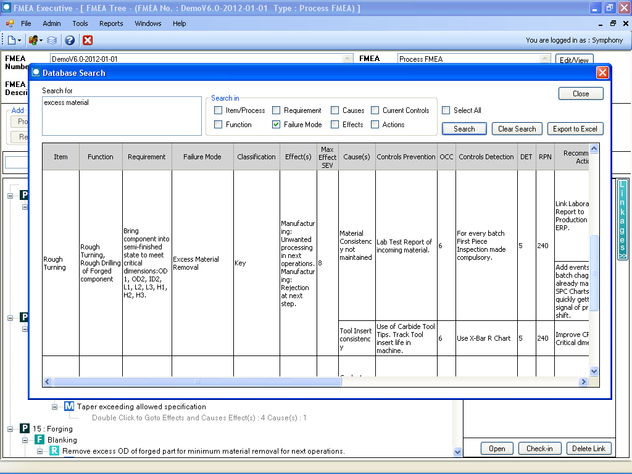Click the app icon beside File menu
This screenshot has width=632, height=474.
tap(10, 23)
